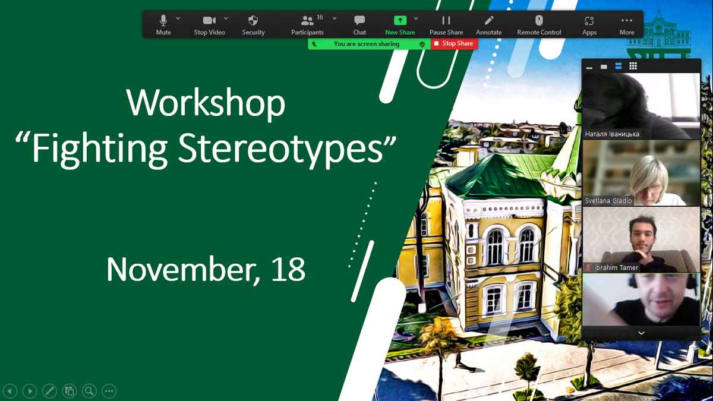Expand share options arrow beside New Share
Image resolution: width=713 pixels, height=401 pixels.
click(x=416, y=18)
